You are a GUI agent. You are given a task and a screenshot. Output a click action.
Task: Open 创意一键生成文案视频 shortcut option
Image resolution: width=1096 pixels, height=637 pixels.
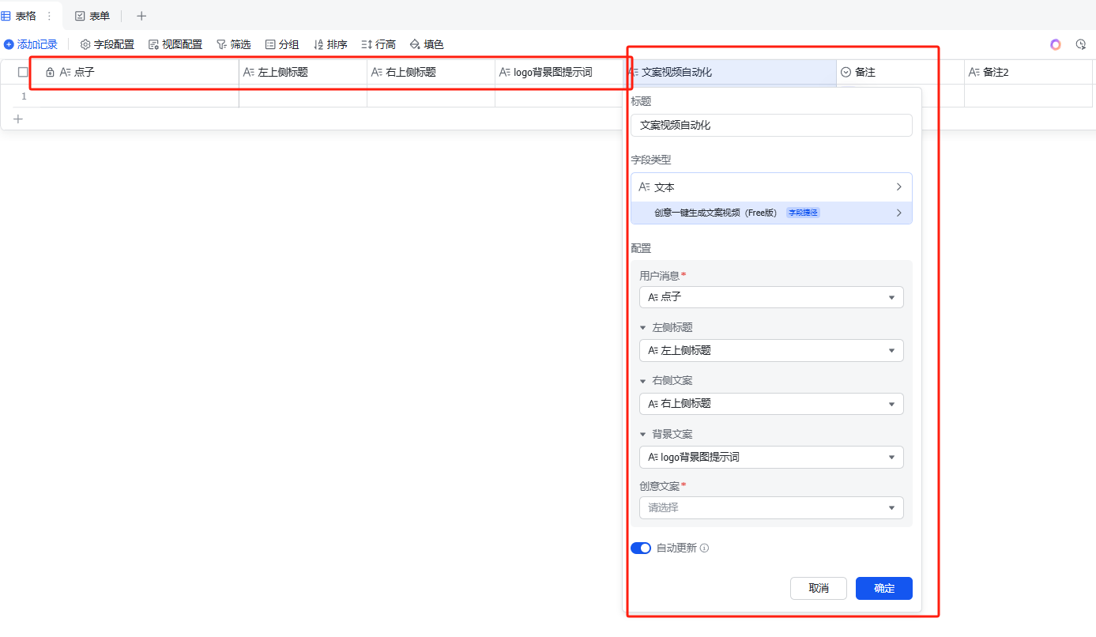pyautogui.click(x=771, y=213)
